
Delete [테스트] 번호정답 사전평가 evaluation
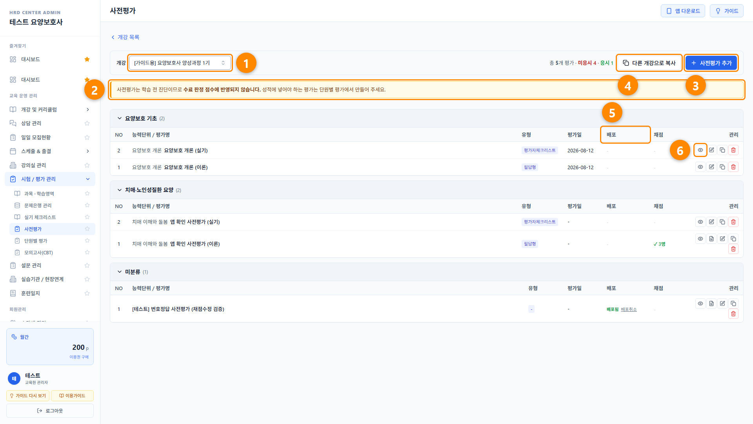coord(733,314)
